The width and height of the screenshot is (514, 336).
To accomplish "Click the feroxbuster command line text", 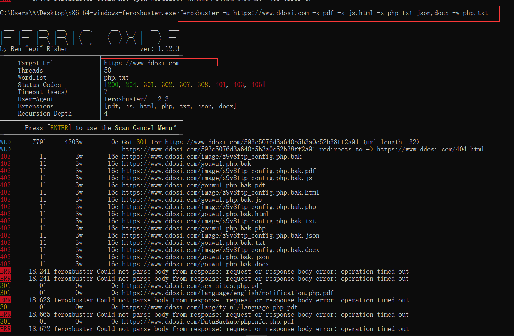I will (x=333, y=13).
